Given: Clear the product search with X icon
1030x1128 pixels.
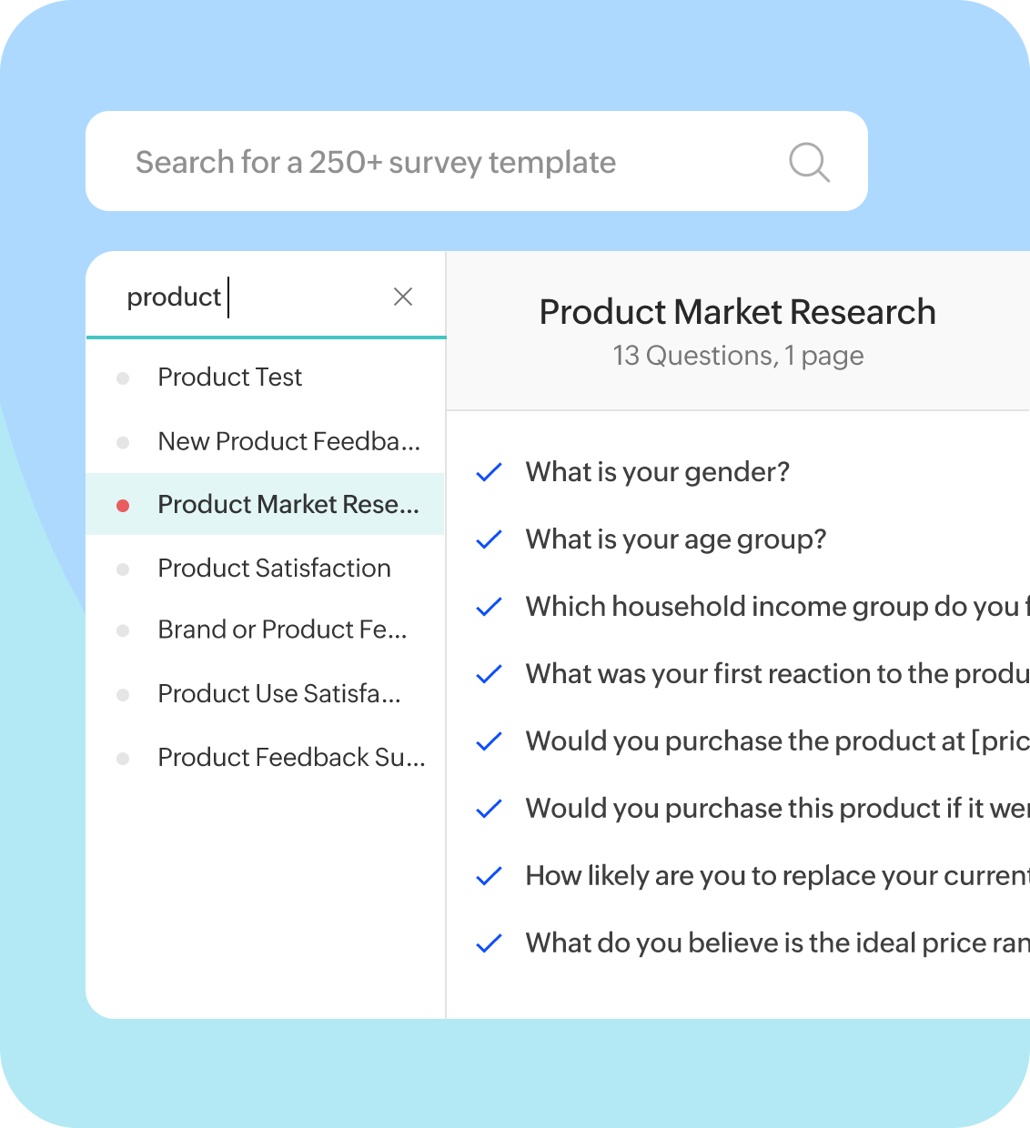Looking at the screenshot, I should click(x=403, y=297).
